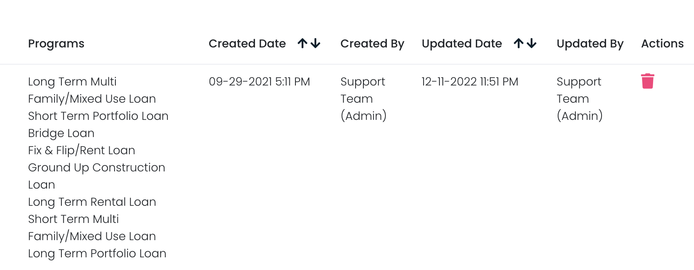694x270 pixels.
Task: Click the updated date 12-11-2022 11:51 PM
Action: click(x=469, y=81)
